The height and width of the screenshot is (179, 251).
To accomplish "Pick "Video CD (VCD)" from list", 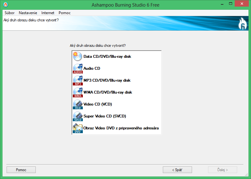I will [116, 104].
